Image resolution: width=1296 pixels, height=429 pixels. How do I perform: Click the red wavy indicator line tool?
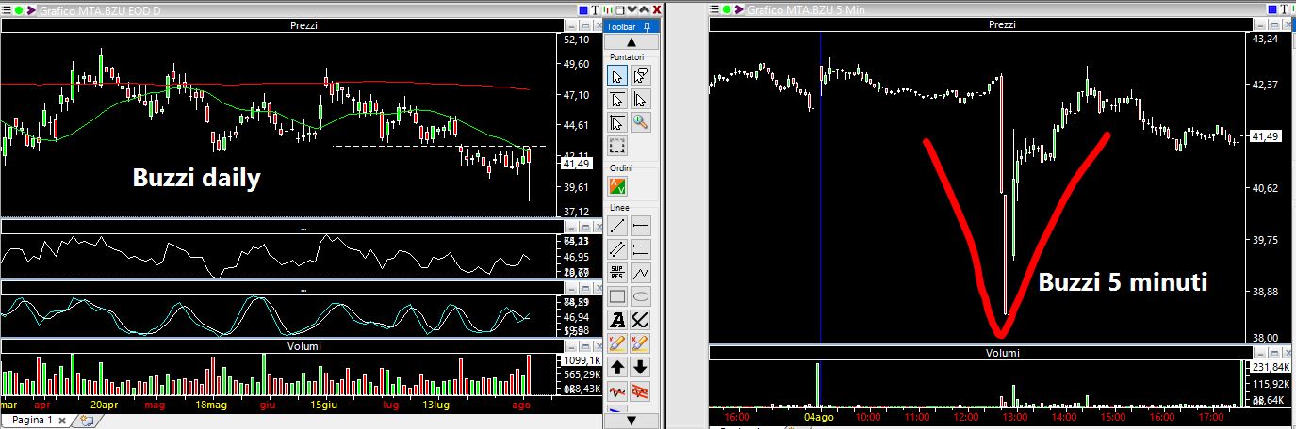(x=617, y=390)
